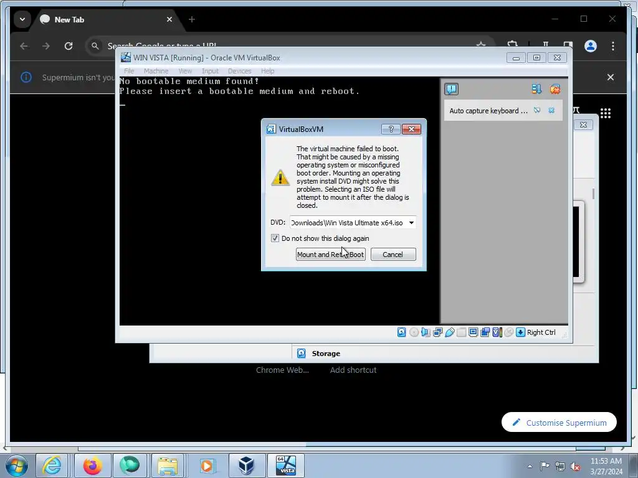Click the muted volume tray icon
Viewport: 638px width, 478px height.
tap(575, 466)
